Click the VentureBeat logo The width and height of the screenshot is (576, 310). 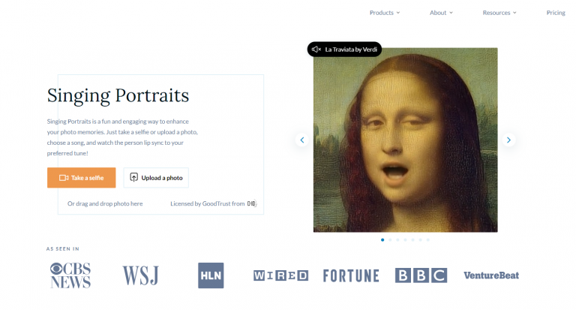coord(491,275)
